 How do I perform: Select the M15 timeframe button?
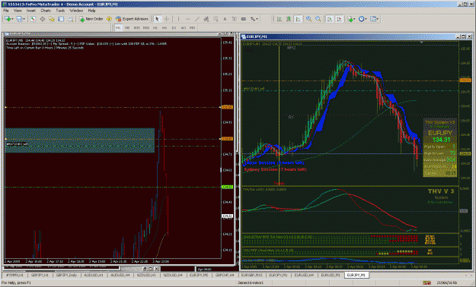coord(136,27)
